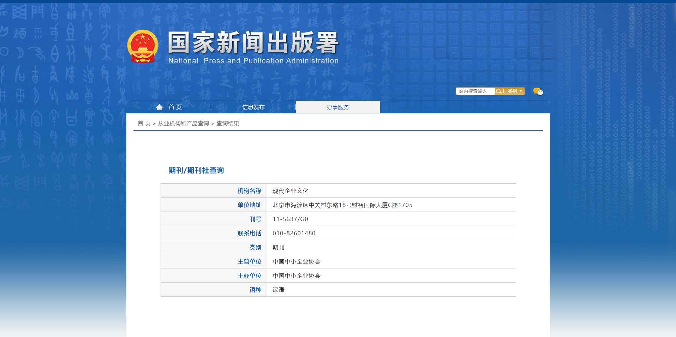Focus the 站内搜索输入 search box

475,91
